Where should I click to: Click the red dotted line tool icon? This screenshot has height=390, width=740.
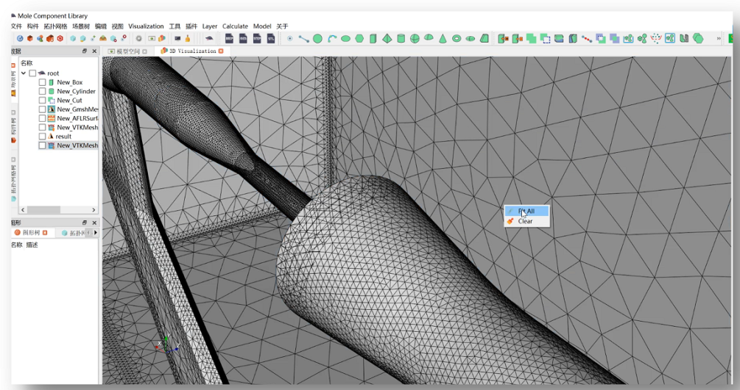click(x=587, y=39)
